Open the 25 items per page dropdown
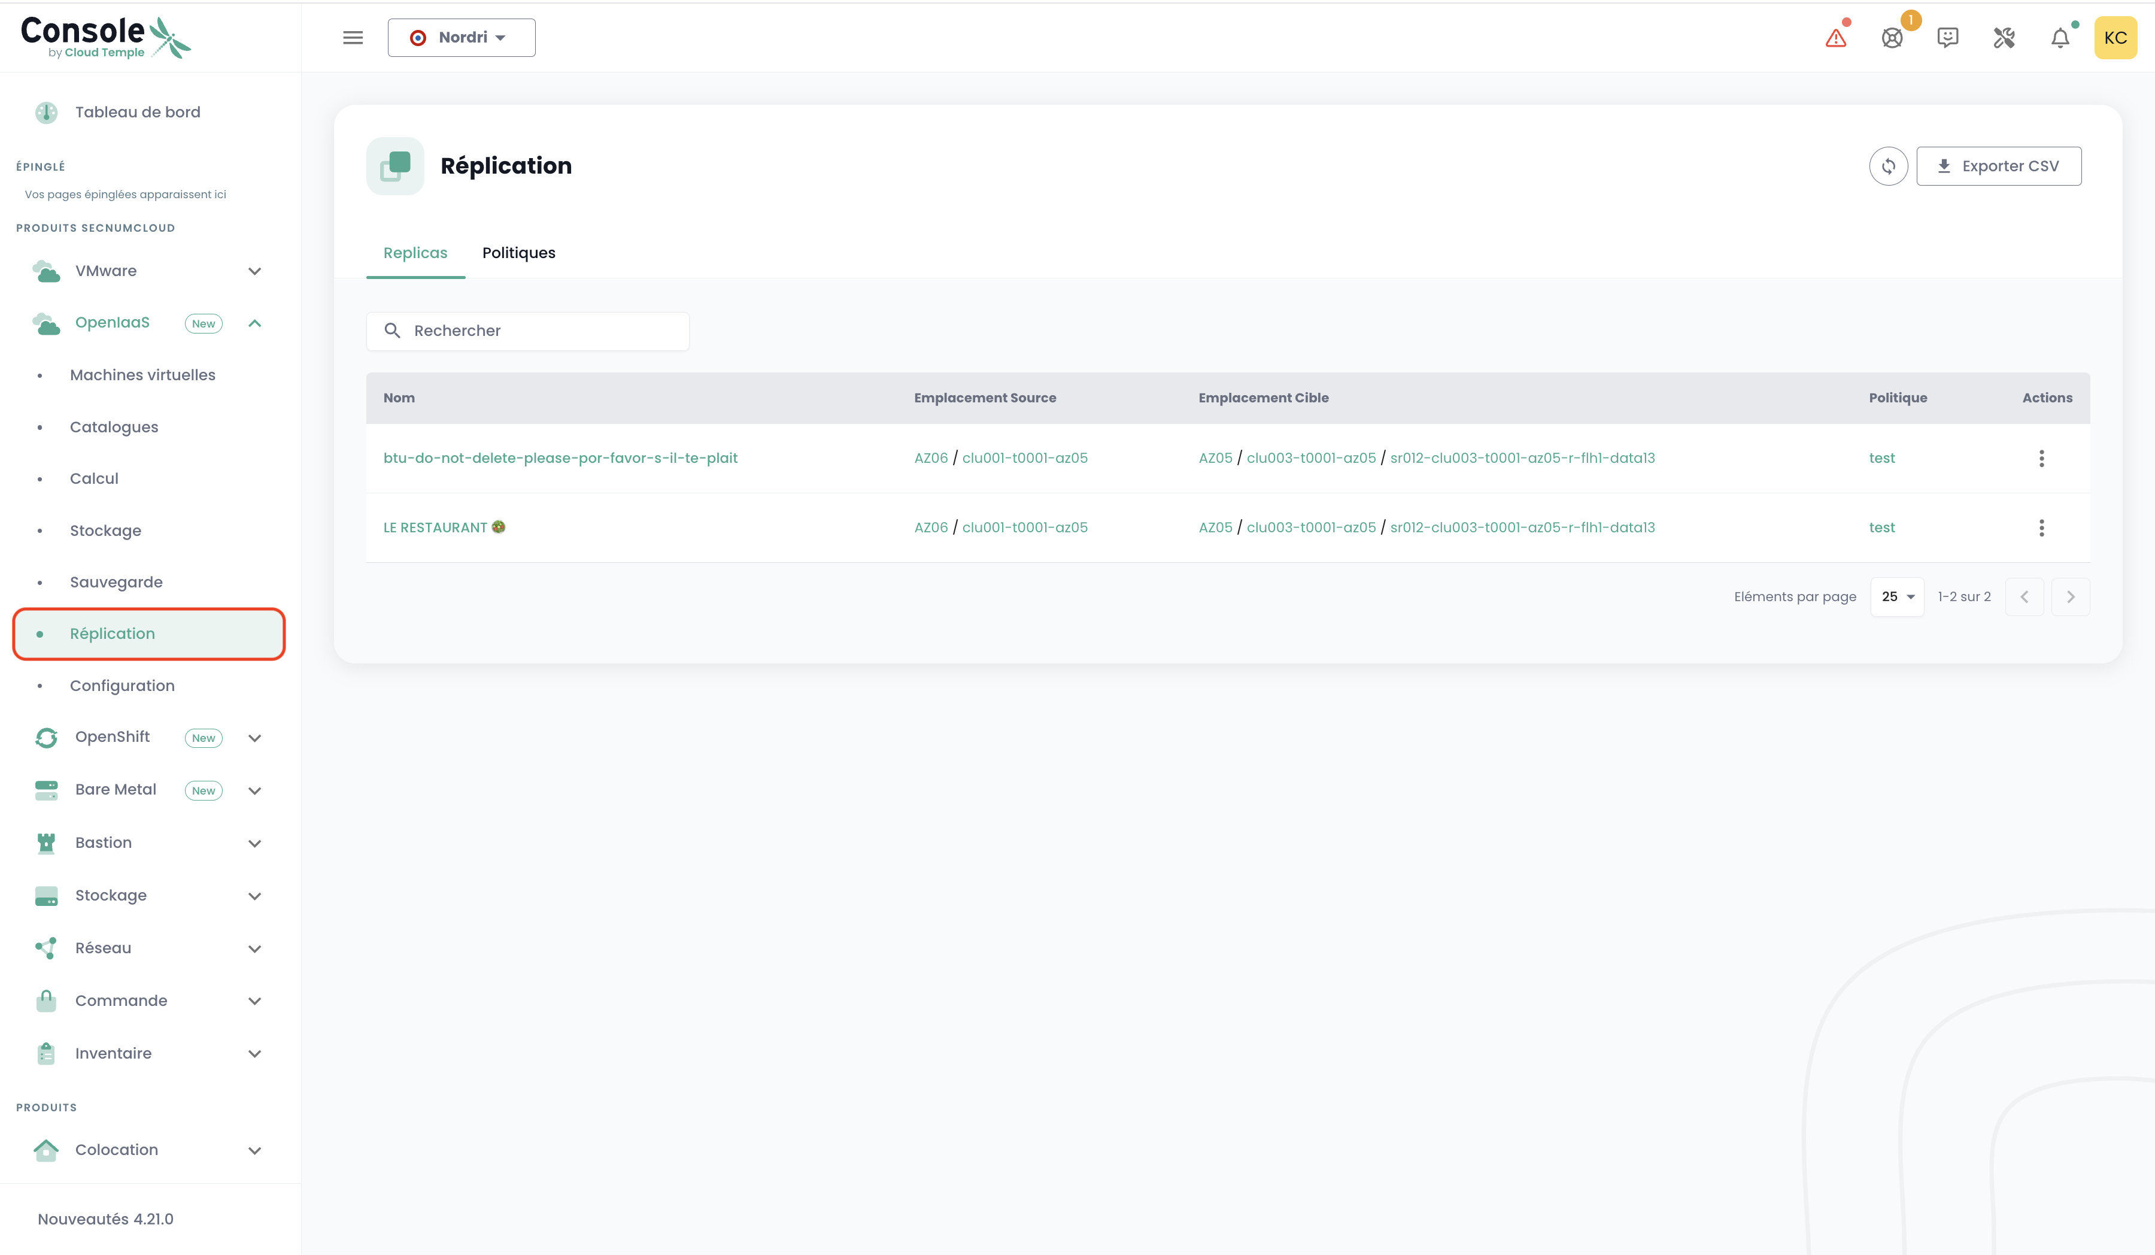 click(1897, 597)
